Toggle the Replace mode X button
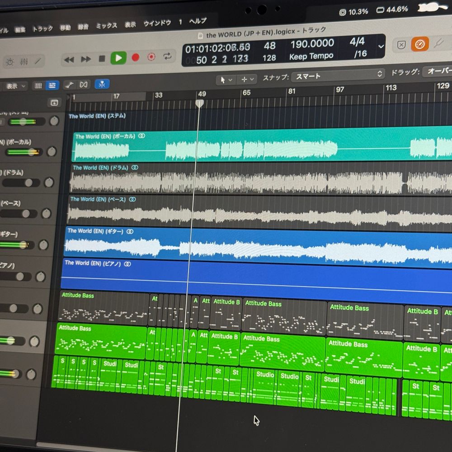 pyautogui.click(x=401, y=45)
